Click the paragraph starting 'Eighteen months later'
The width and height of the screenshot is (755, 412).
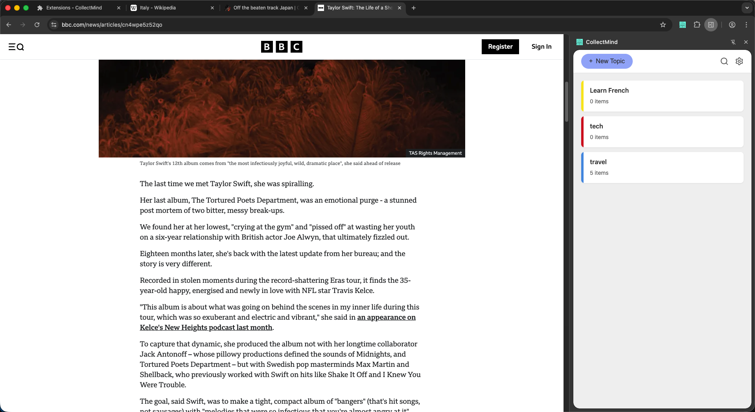tap(273, 259)
